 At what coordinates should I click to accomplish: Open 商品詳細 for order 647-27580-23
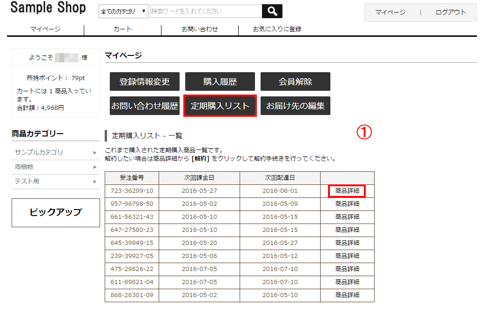point(347,230)
